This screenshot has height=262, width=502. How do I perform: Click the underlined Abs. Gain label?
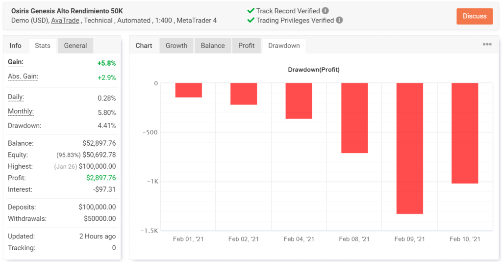[23, 77]
